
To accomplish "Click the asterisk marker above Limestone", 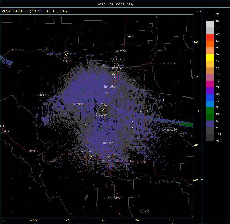I will 41,92.
